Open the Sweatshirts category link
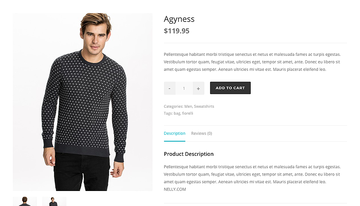 pos(204,106)
